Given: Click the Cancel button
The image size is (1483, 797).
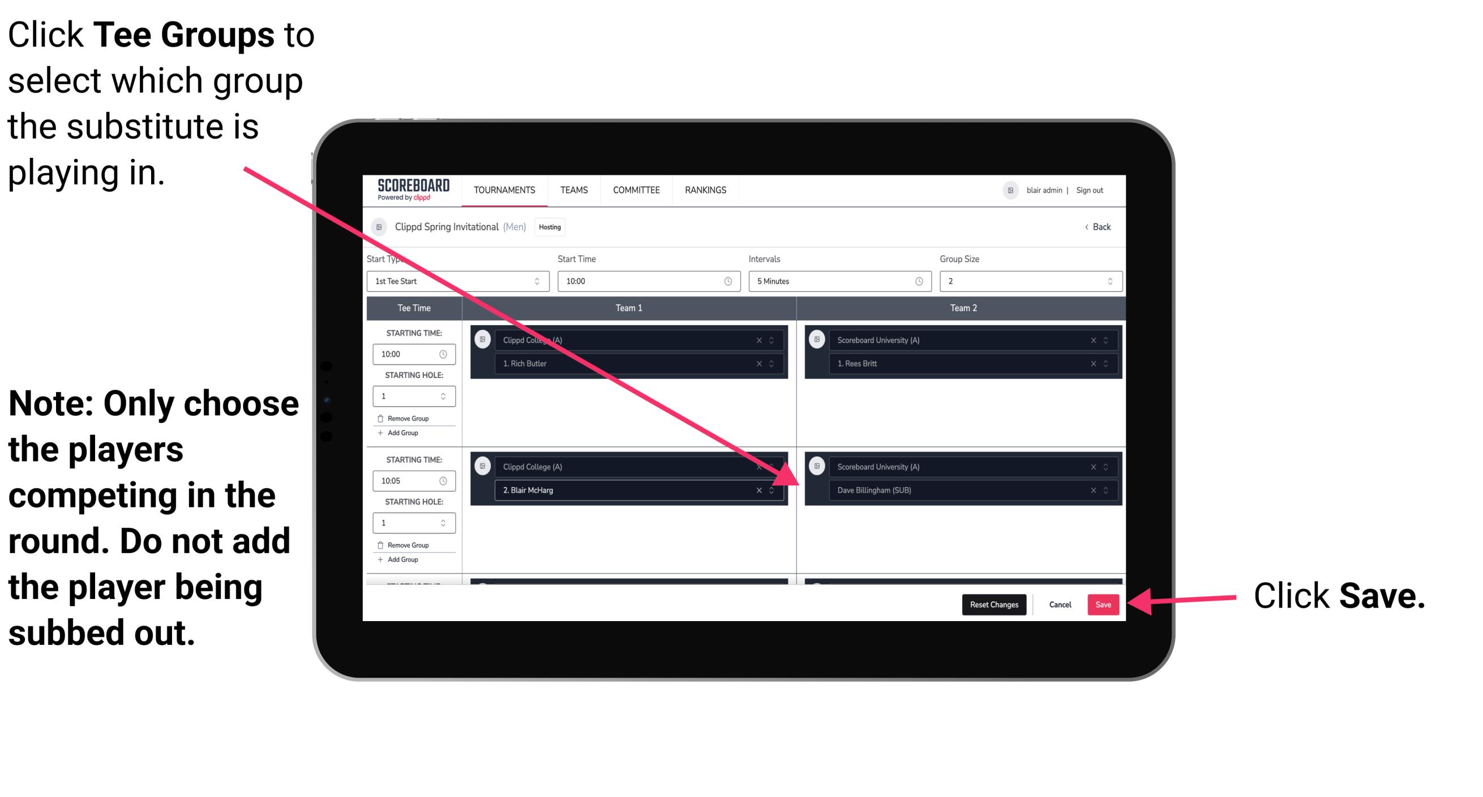Looking at the screenshot, I should tap(1058, 604).
